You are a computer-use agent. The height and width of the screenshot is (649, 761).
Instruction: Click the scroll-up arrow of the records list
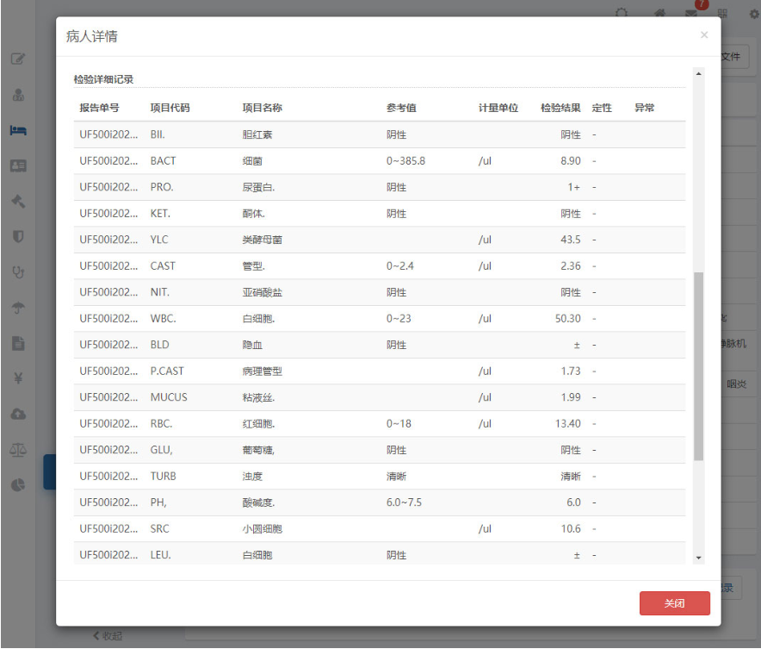coord(698,74)
